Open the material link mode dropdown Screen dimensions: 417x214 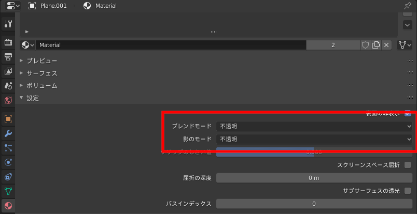[x=404, y=45]
